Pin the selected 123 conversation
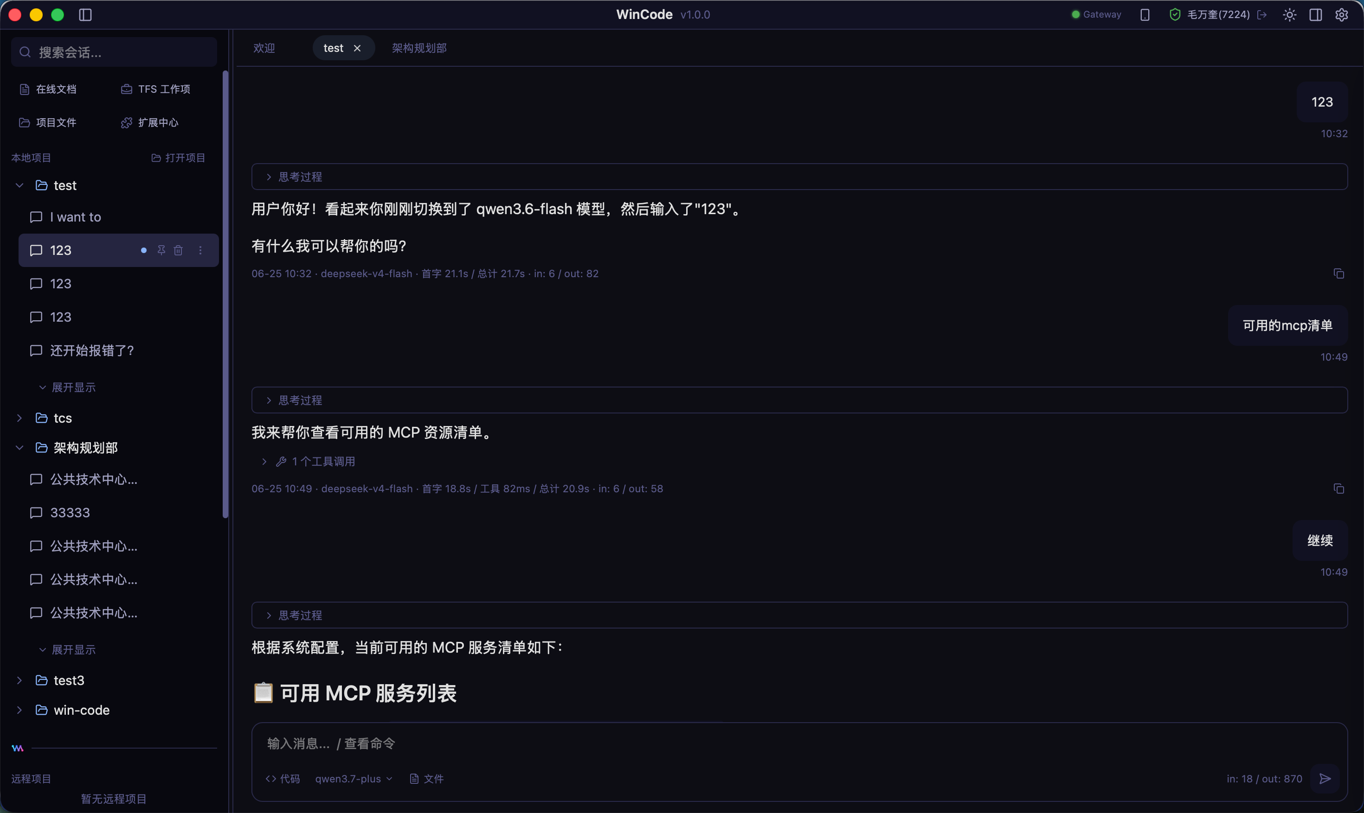Image resolution: width=1364 pixels, height=813 pixels. pos(161,250)
